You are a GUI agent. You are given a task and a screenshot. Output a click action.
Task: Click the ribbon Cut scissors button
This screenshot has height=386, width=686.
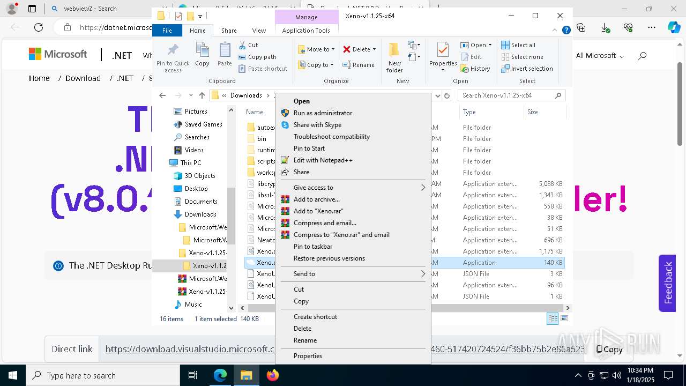(249, 45)
